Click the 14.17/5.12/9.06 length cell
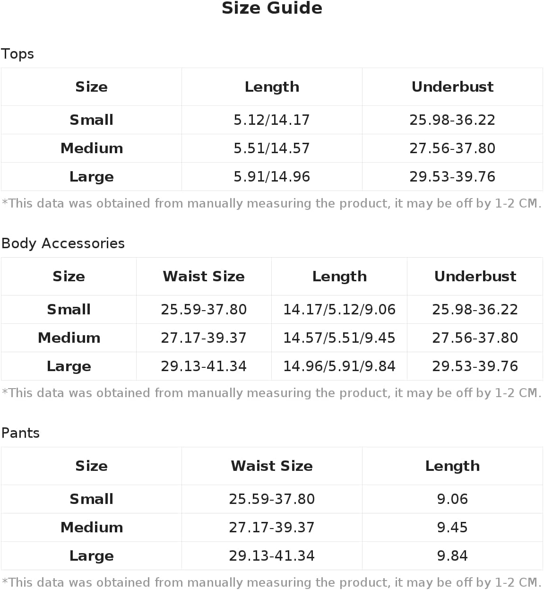The image size is (544, 590). click(x=339, y=310)
